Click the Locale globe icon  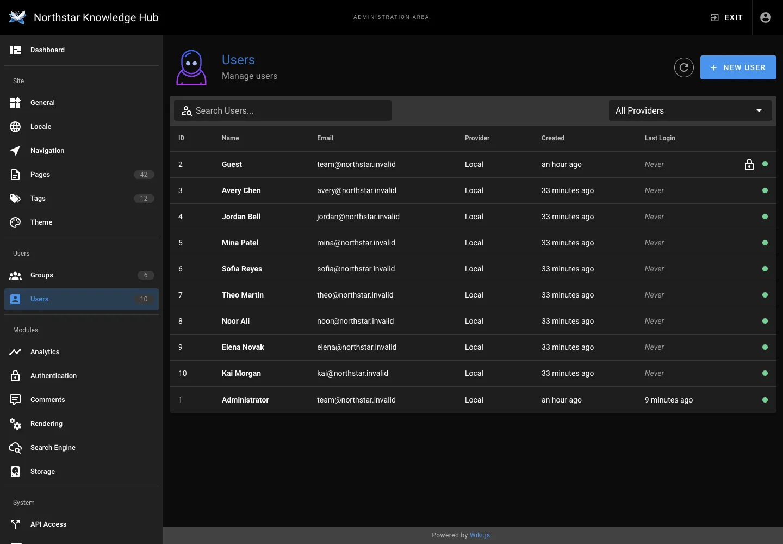pos(15,127)
